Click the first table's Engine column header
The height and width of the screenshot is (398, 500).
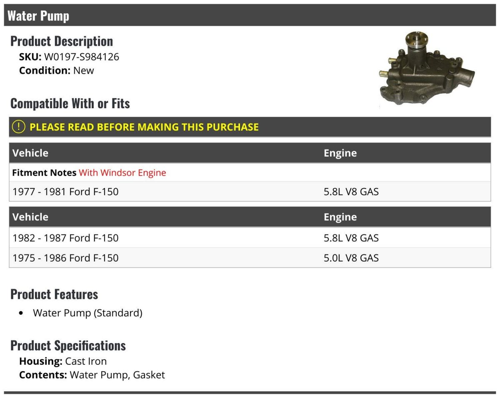(340, 153)
